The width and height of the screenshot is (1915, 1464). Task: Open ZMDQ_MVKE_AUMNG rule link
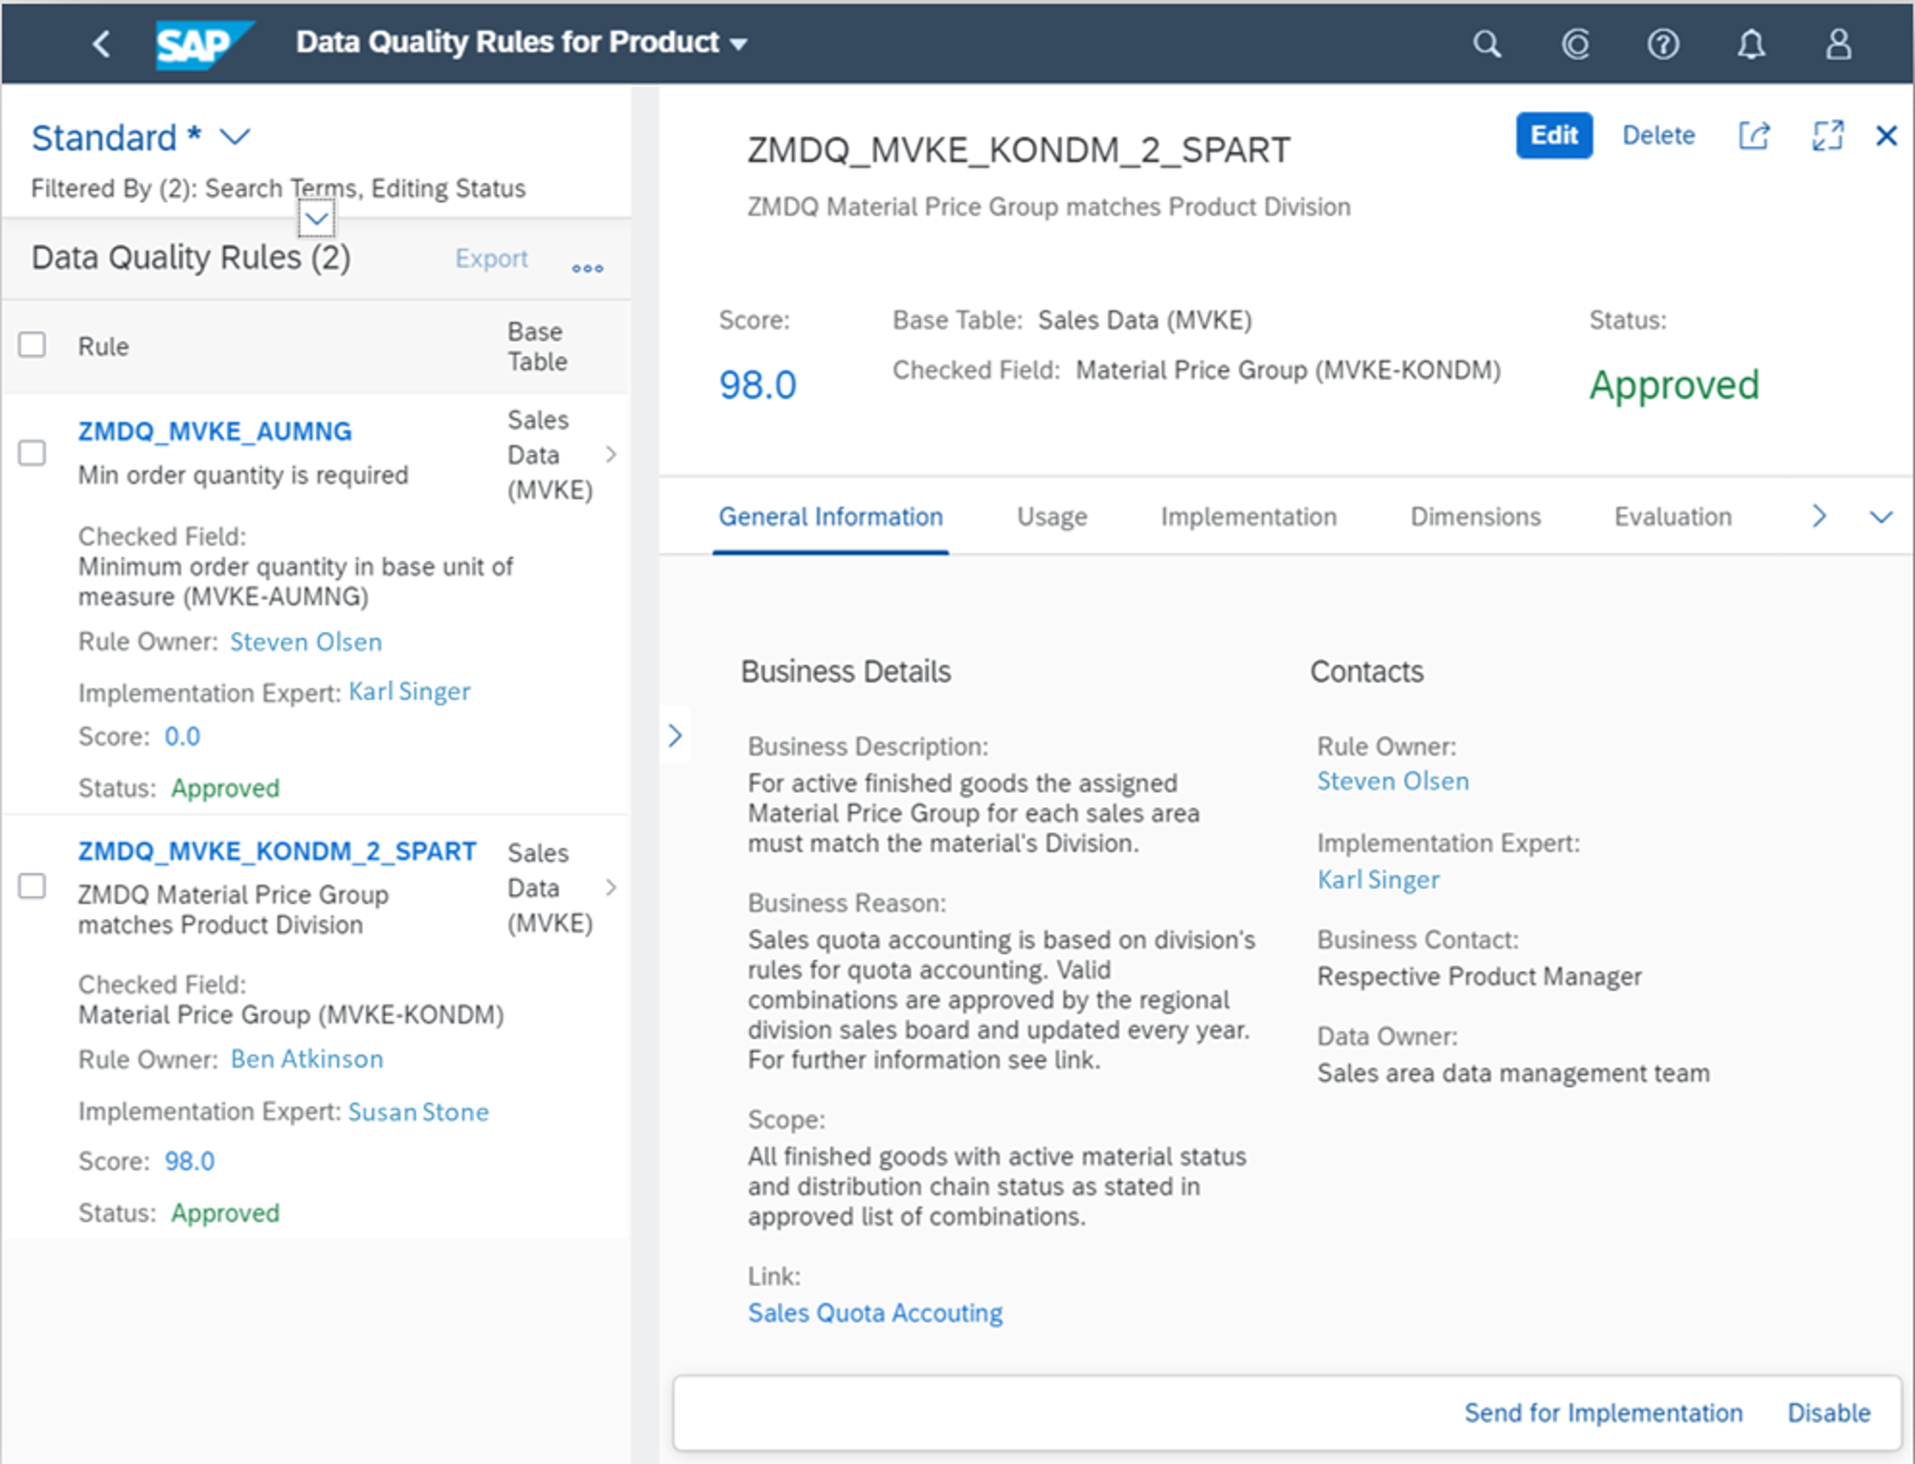(x=214, y=432)
